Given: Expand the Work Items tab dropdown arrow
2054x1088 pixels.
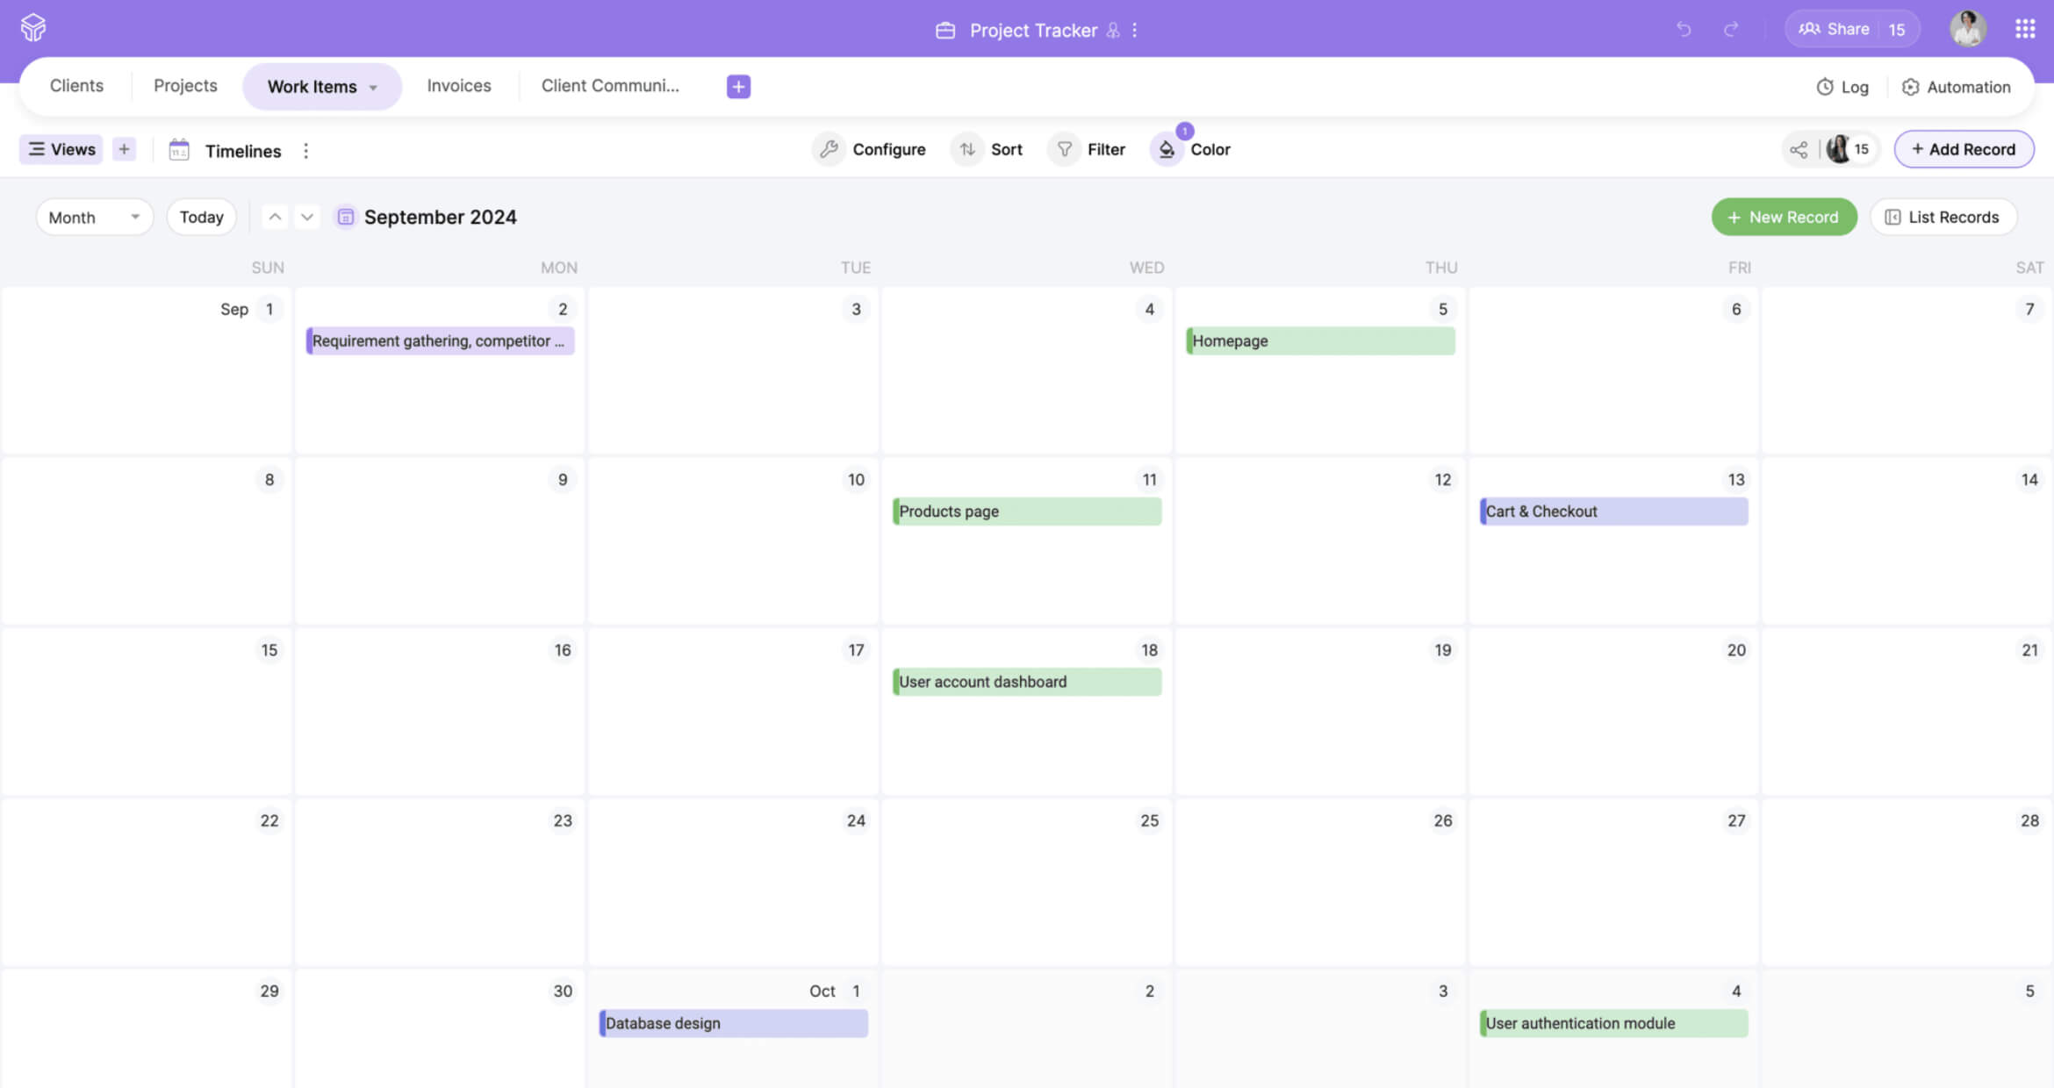Looking at the screenshot, I should pos(373,87).
